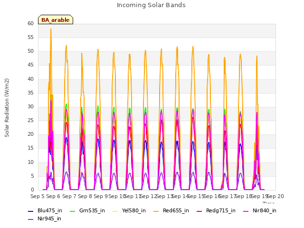
Task: Click the 25 y-axis tick label
Action: (x=30, y=120)
